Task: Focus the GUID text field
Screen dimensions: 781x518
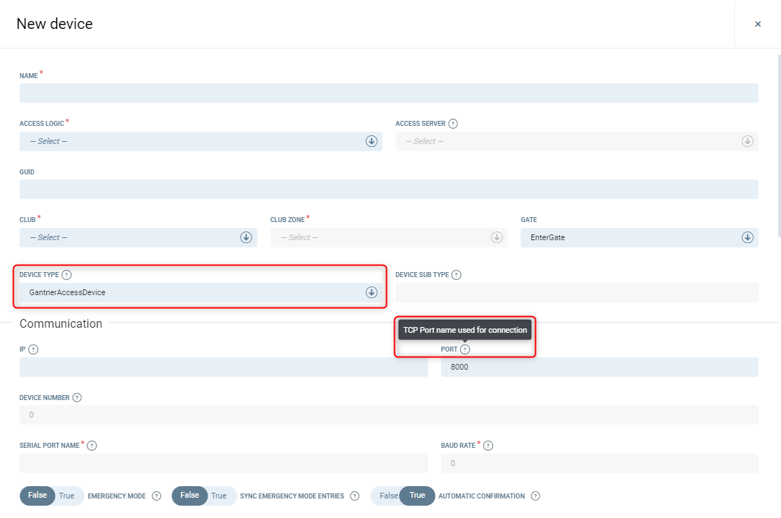Action: coord(388,190)
